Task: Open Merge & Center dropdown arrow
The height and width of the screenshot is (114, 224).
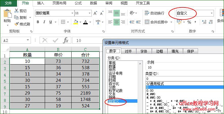Action: tap(171, 22)
